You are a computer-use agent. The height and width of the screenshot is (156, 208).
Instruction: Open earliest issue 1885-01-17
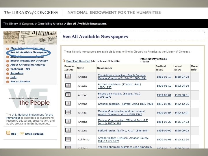click(164, 77)
